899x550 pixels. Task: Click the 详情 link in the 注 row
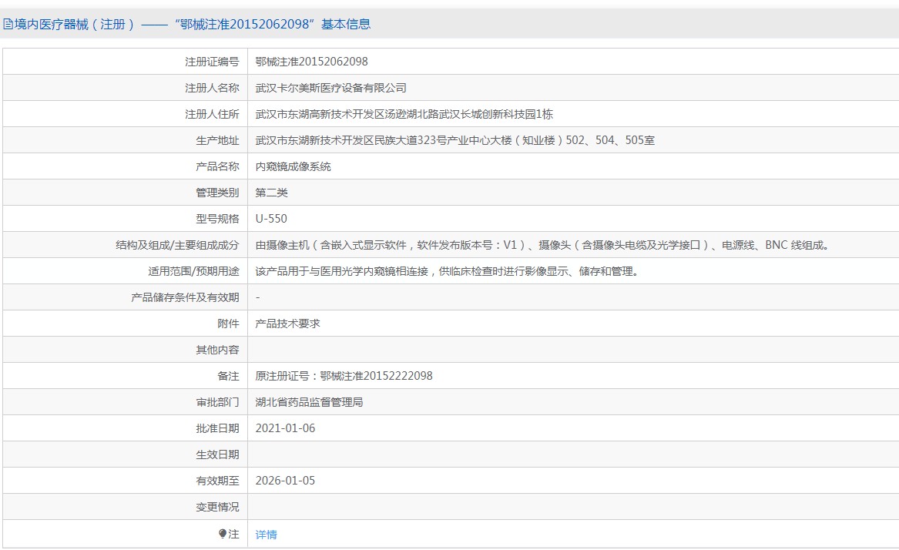point(266,535)
